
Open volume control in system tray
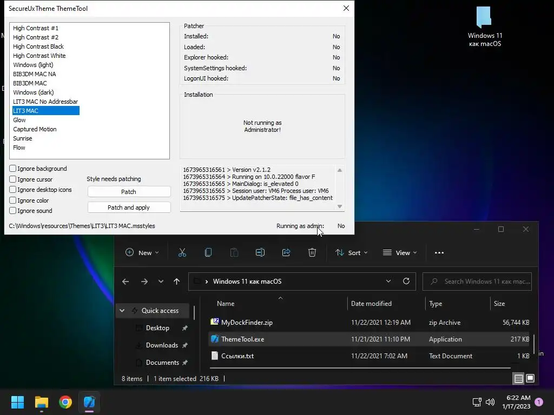490,402
